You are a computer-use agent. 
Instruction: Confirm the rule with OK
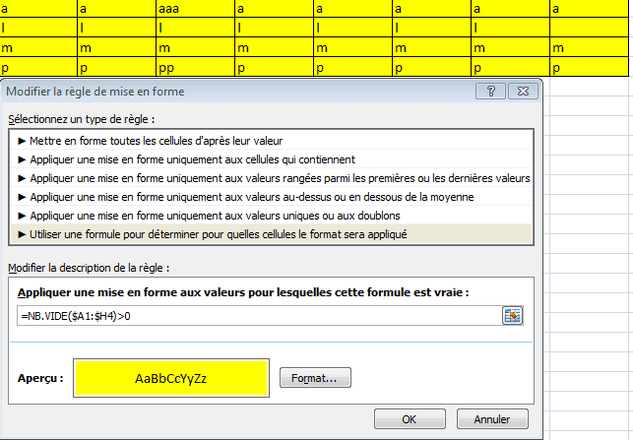[x=410, y=419]
